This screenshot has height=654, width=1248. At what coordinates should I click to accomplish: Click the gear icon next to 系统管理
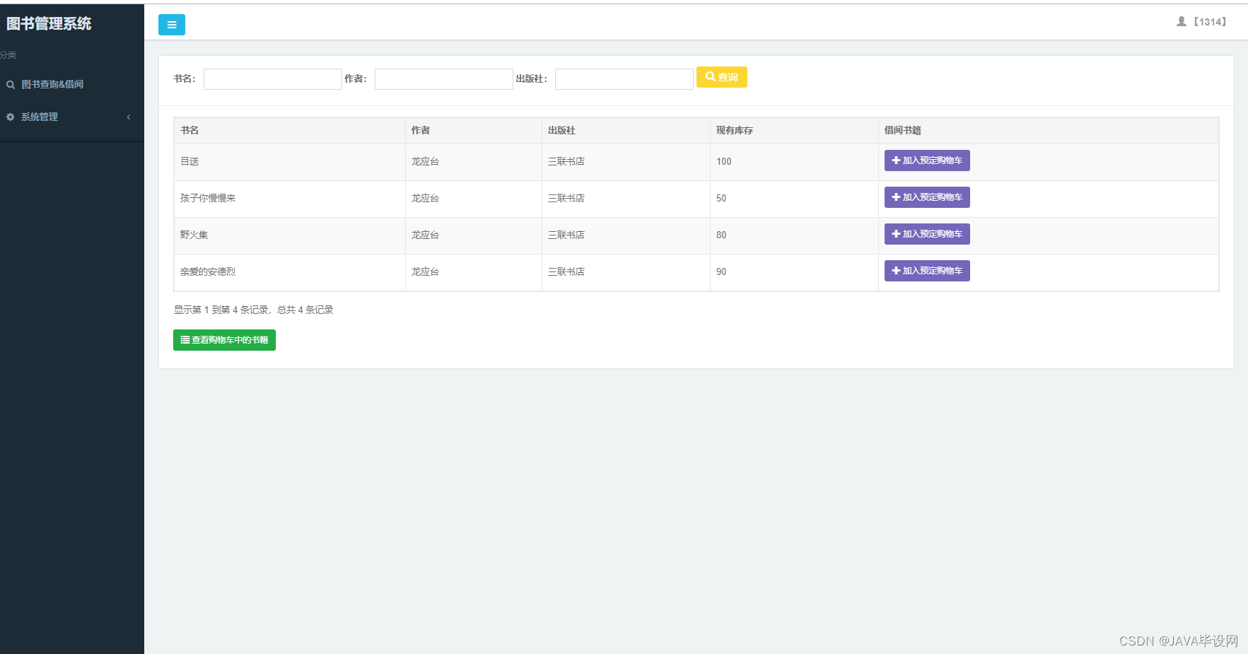coord(10,117)
